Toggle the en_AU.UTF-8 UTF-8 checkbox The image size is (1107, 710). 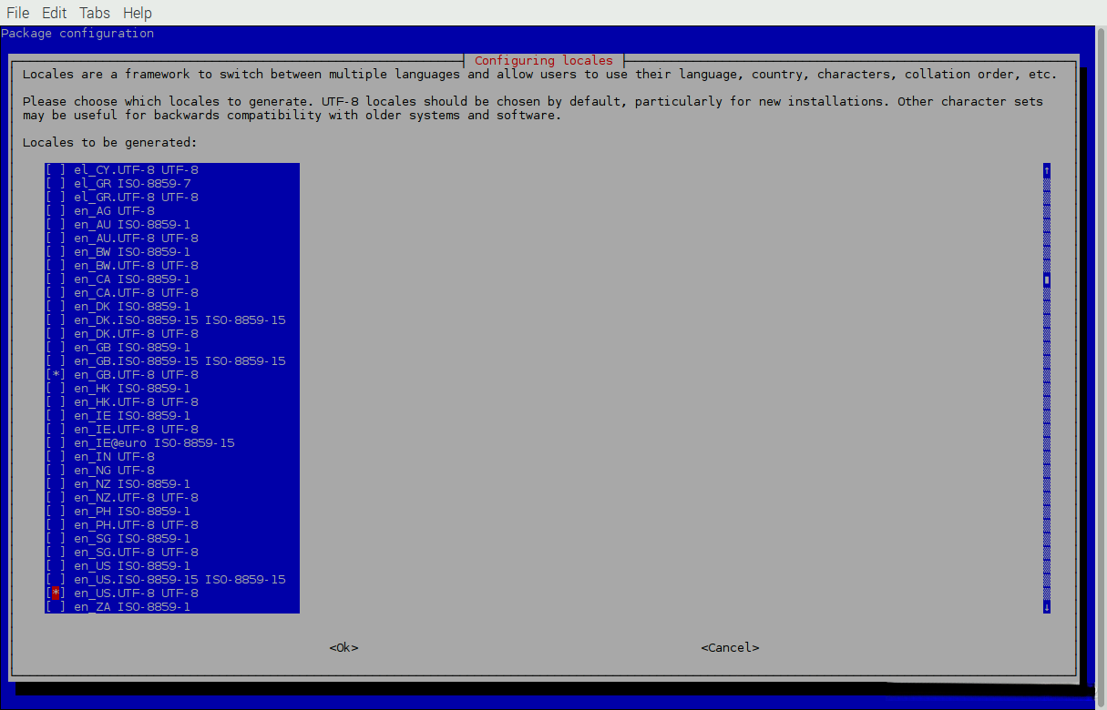(x=56, y=238)
